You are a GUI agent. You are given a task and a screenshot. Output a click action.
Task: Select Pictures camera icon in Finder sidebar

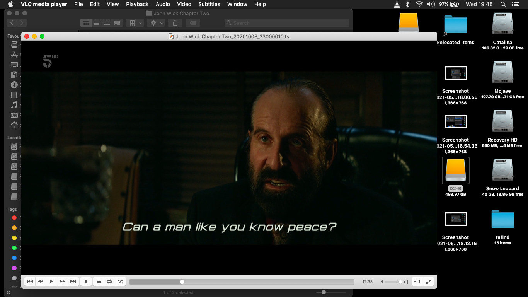(14, 115)
